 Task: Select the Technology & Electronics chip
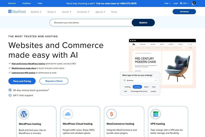(x=139, y=91)
